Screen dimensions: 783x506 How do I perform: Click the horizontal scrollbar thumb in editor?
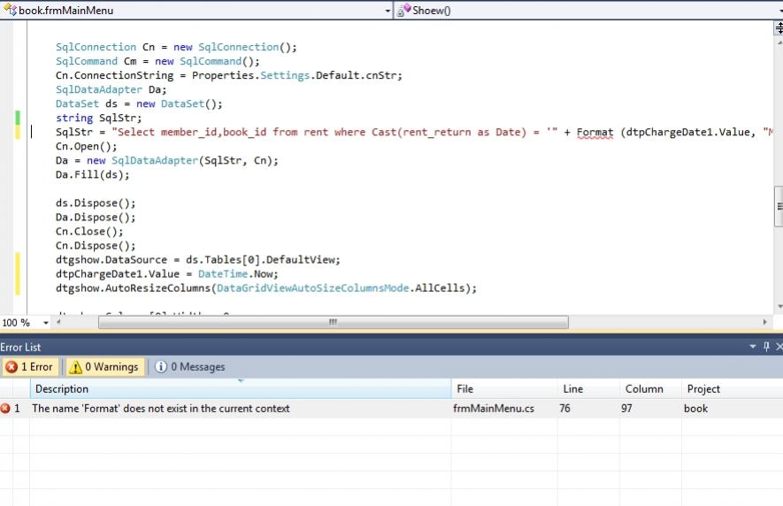[333, 323]
